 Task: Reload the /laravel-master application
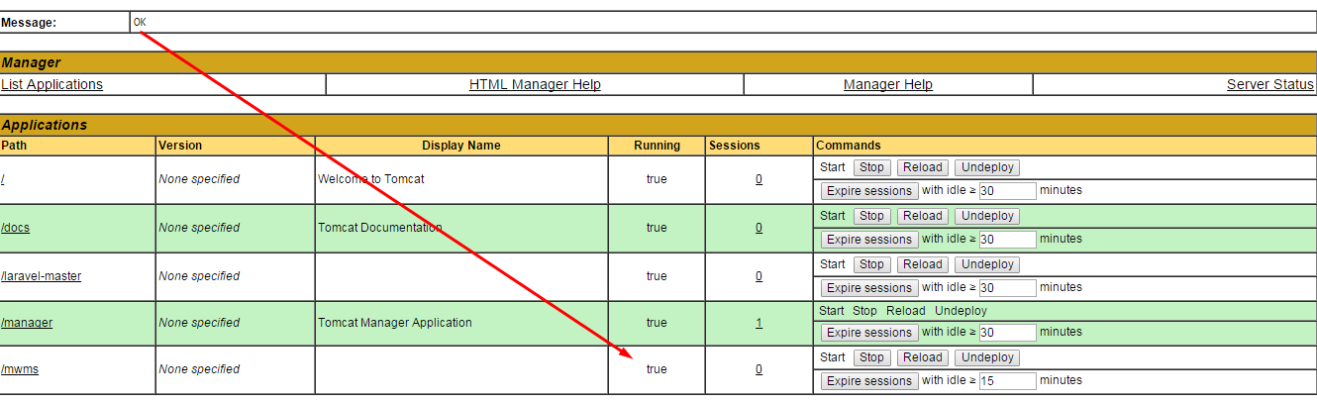pyautogui.click(x=922, y=264)
